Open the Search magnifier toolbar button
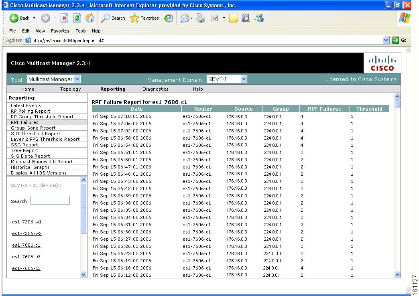This screenshot has width=419, height=296. [x=113, y=18]
